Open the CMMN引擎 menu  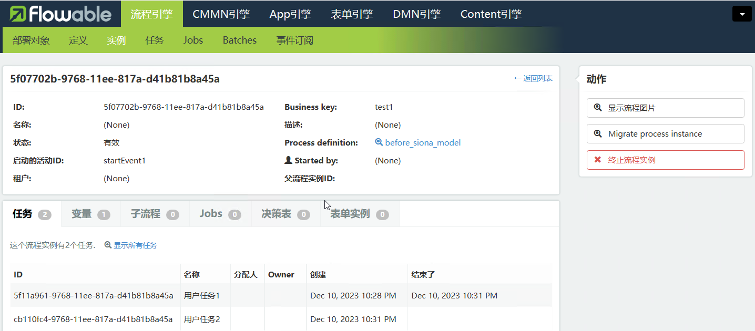pos(221,14)
